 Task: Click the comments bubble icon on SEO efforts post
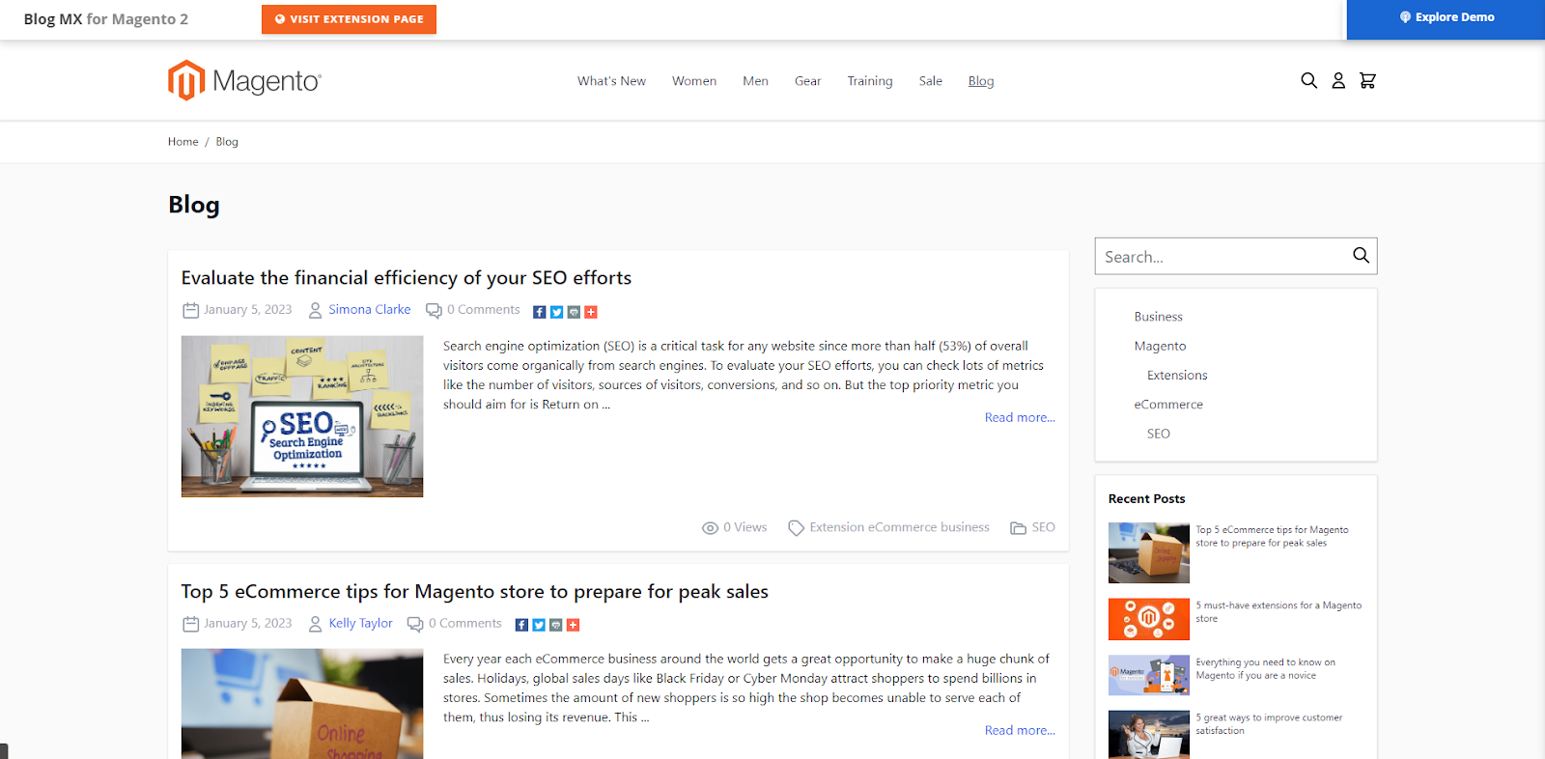(x=434, y=311)
